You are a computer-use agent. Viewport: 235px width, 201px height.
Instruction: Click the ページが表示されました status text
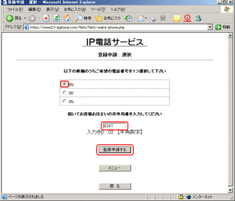pos(26,197)
